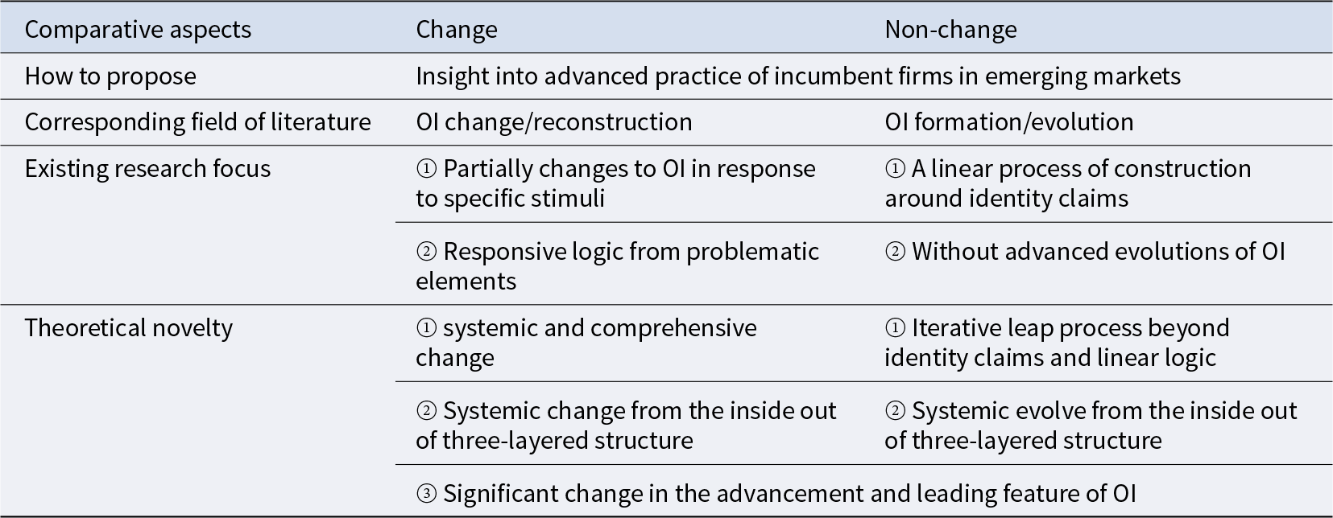Click 'Responsive logic from problematic elements' cell
The height and width of the screenshot is (518, 1333).
tap(618, 265)
